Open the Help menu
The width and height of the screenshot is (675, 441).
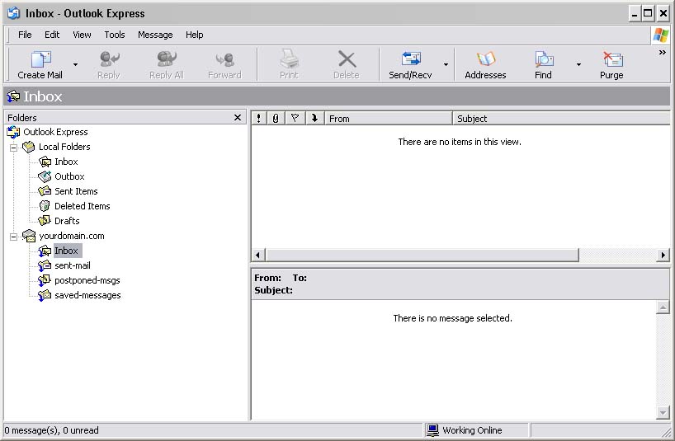coord(195,35)
